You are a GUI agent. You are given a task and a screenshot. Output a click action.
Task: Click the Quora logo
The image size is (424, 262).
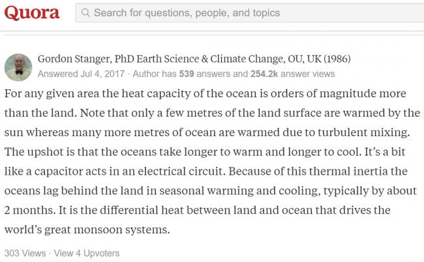point(32,13)
